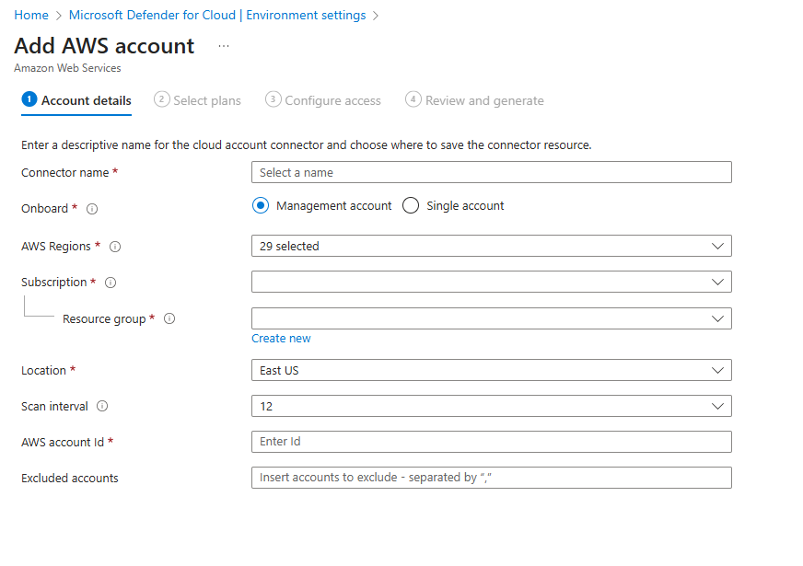
Task: Focus the AWS account Id field
Action: tap(491, 442)
